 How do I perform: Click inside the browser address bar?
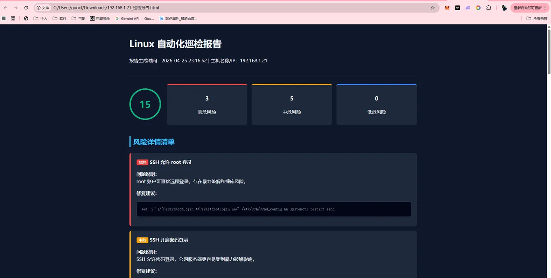click(x=157, y=7)
